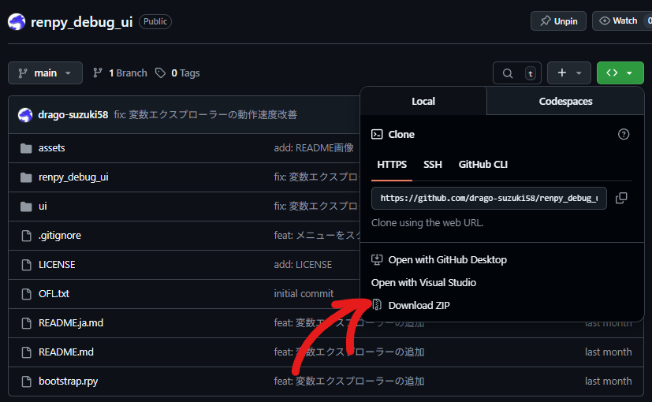
Task: Open the OFL.txt file
Action: [54, 293]
